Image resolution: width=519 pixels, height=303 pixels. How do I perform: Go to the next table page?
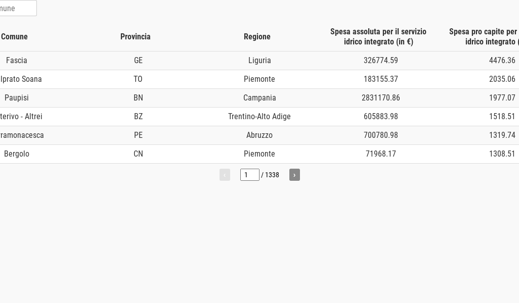[294, 175]
